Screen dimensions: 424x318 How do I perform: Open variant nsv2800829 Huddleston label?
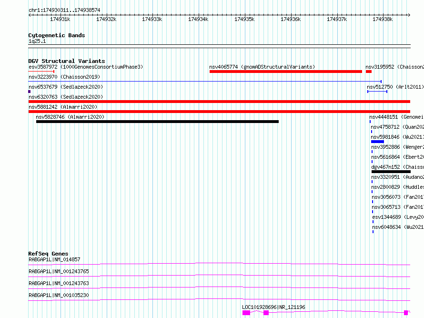point(397,187)
